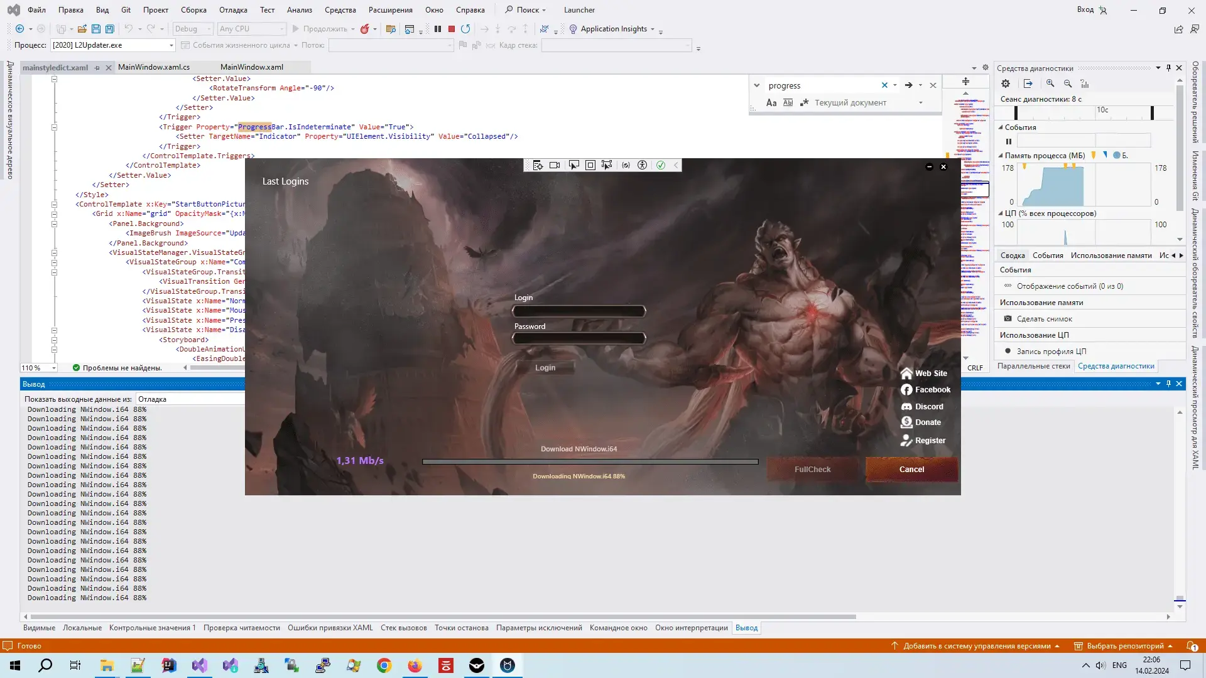This screenshot has width=1206, height=678.
Task: Open the Web Site launcher link
Action: (x=923, y=374)
